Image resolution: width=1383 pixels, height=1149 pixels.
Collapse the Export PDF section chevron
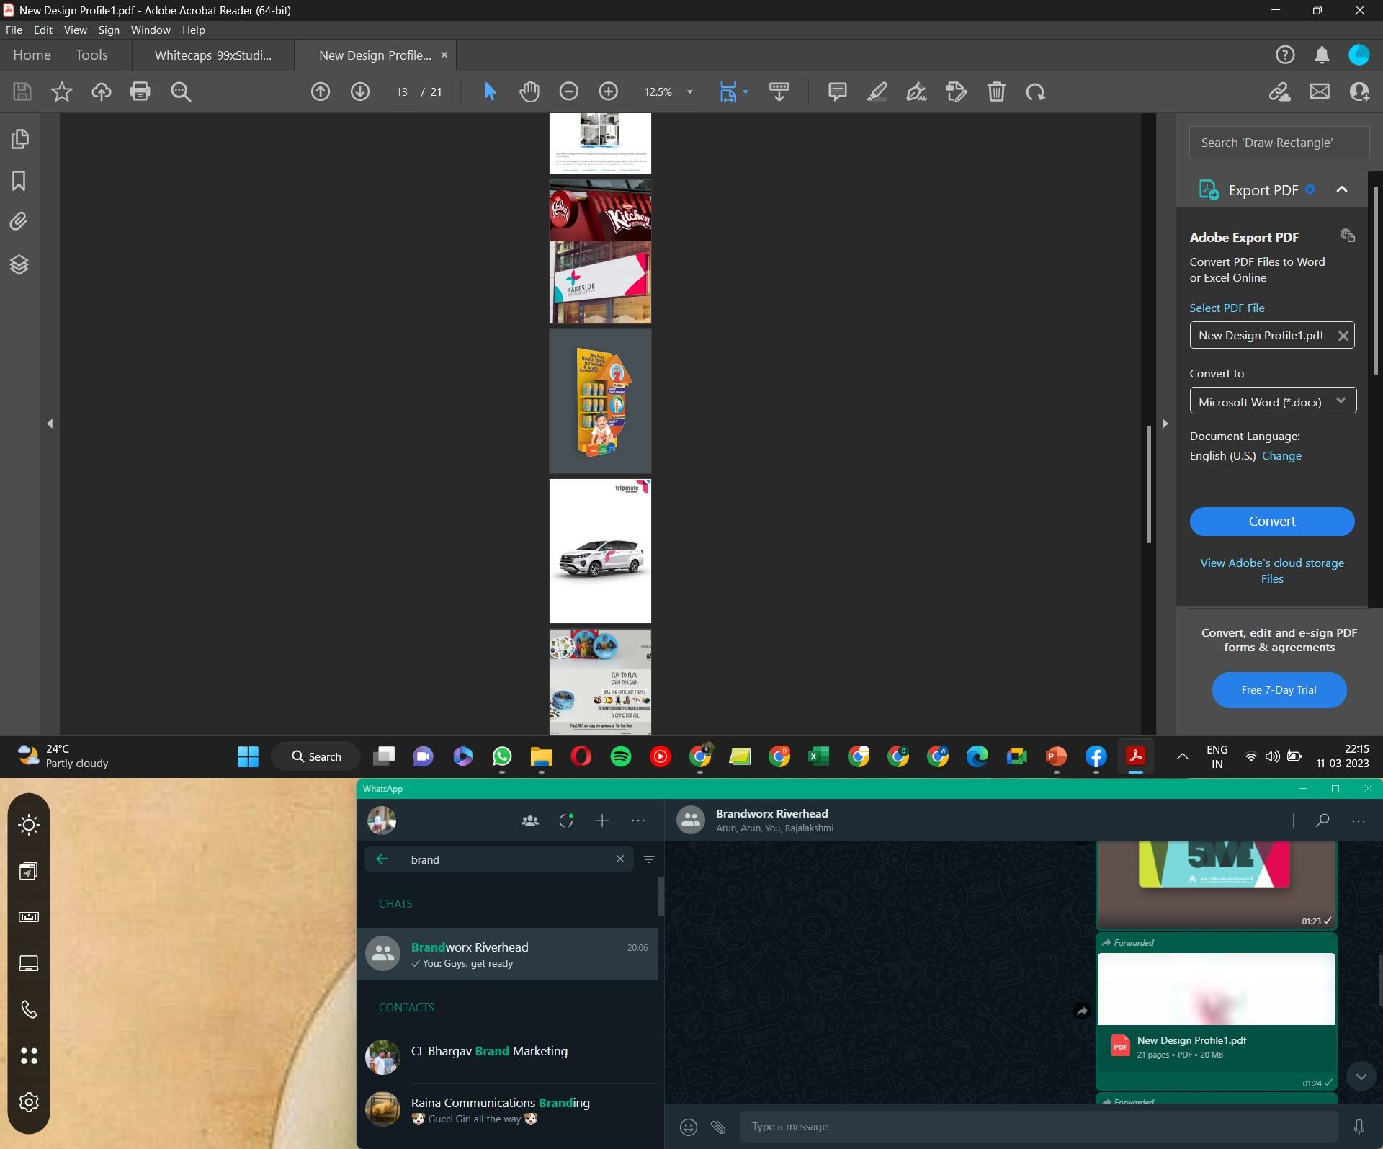(1341, 189)
